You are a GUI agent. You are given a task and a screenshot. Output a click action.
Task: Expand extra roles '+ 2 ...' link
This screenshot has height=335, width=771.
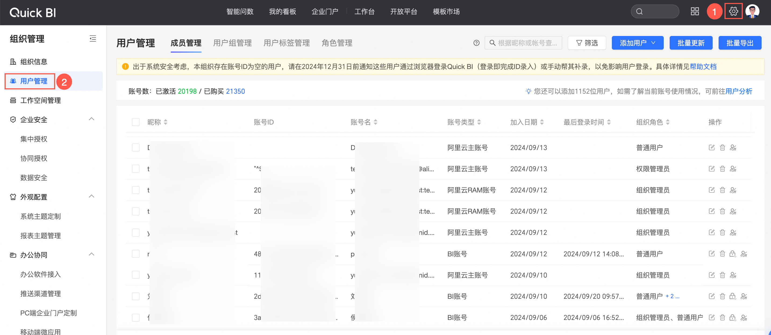point(672,296)
